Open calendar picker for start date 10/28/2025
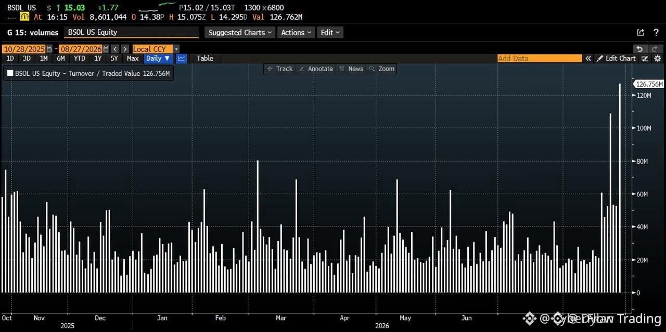 tap(49, 49)
